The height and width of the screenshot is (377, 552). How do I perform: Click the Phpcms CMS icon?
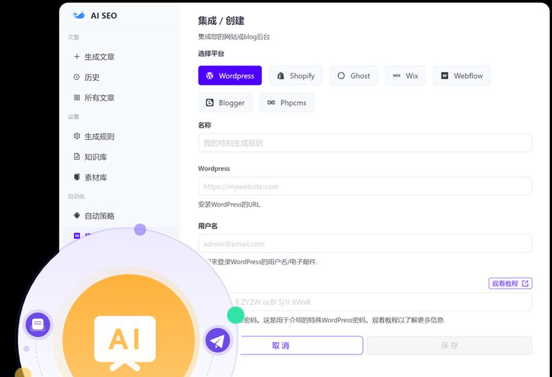(x=271, y=102)
